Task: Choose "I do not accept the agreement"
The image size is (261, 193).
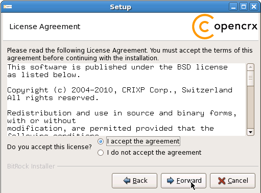Action: 101,153
